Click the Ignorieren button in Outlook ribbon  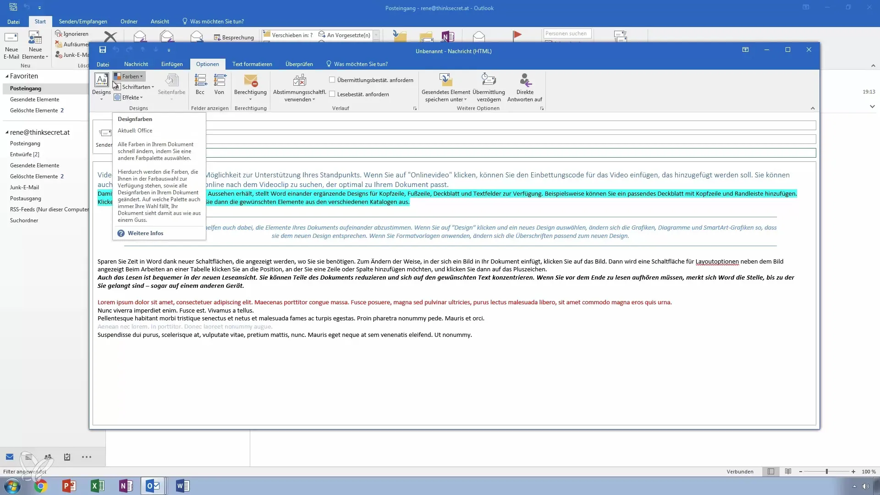click(72, 34)
